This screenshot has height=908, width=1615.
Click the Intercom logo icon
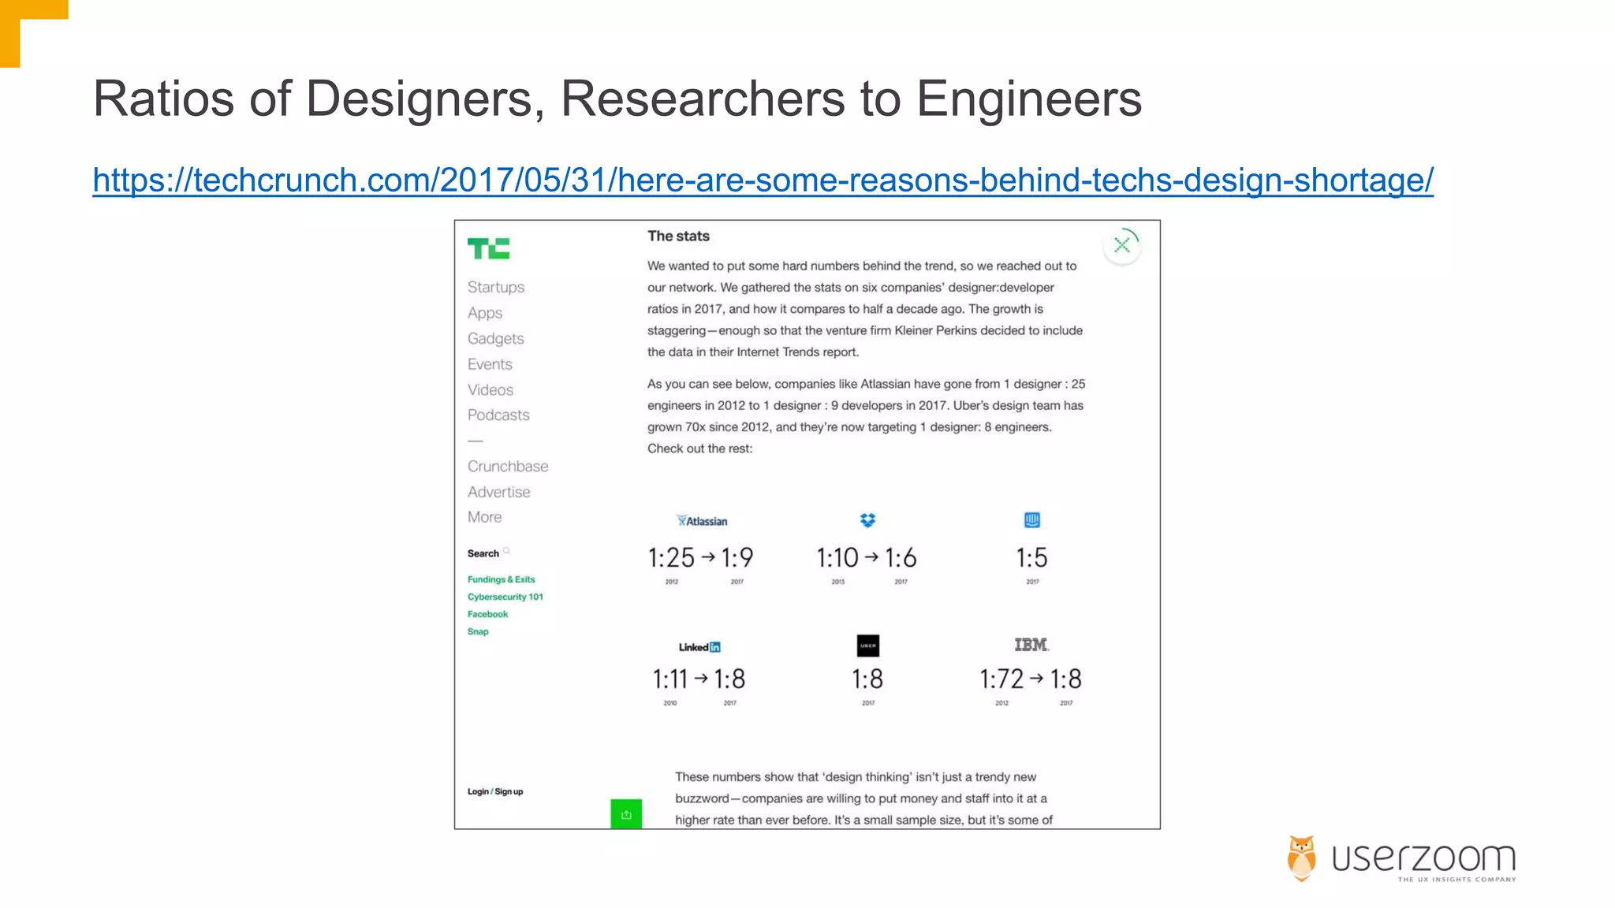1032,520
